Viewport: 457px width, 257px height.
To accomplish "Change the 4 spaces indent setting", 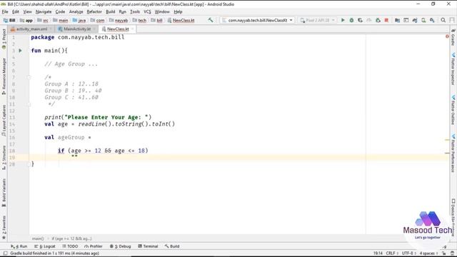I will (428, 253).
